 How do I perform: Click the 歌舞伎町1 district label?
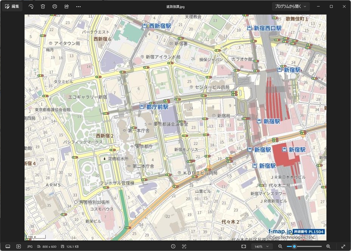coord(297,19)
